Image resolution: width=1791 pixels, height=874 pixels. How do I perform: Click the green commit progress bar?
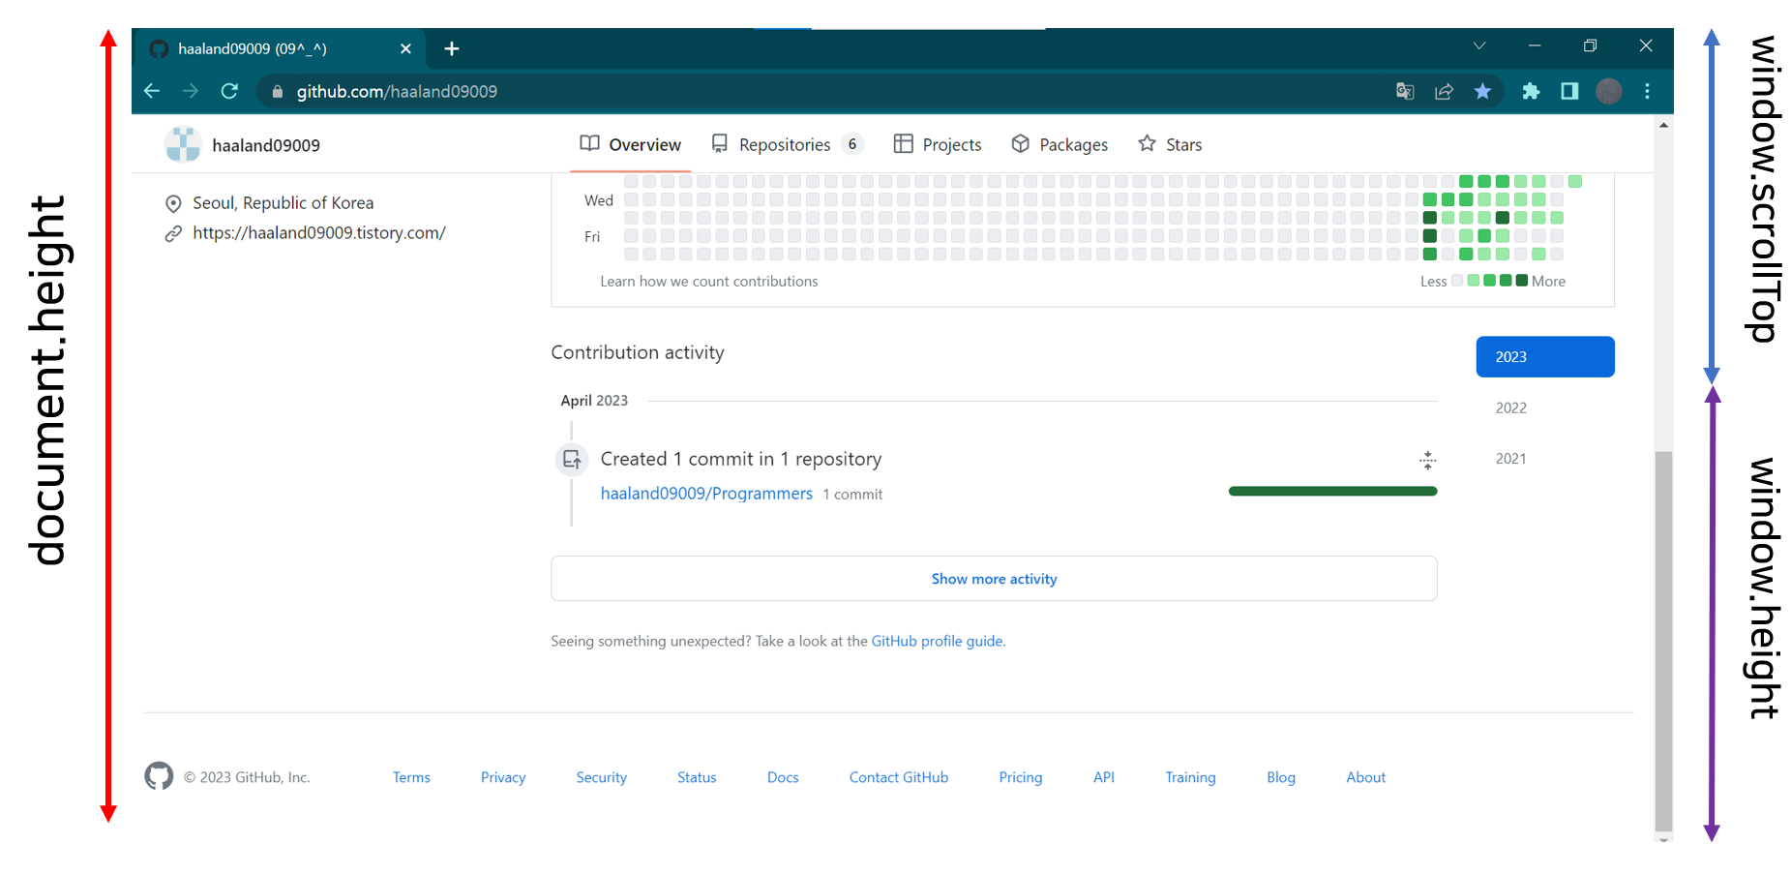[1332, 492]
